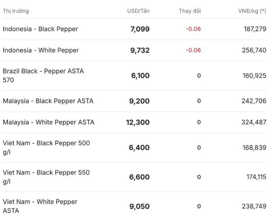The width and height of the screenshot is (269, 216).
Task: Open Malaysia - White Pepper ASTA entry
Action: pyautogui.click(x=49, y=122)
